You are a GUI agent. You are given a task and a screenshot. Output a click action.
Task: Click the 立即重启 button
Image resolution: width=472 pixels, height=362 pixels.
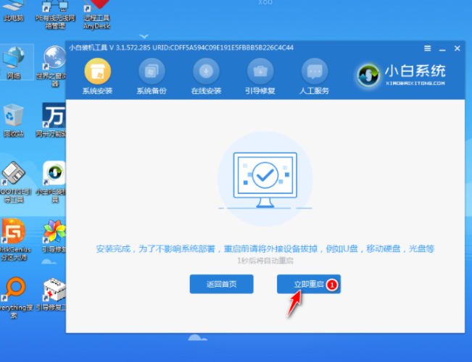[x=309, y=284]
